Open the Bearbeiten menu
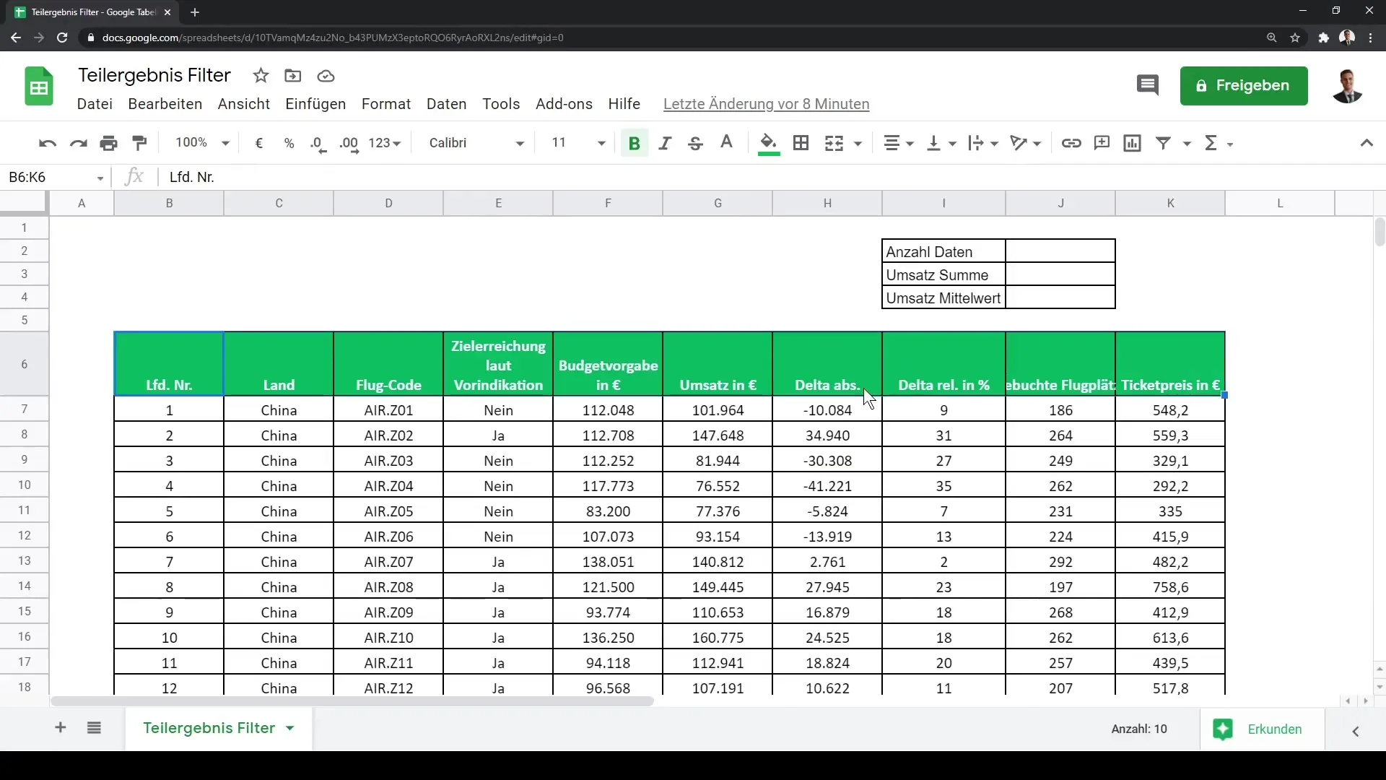 165,104
